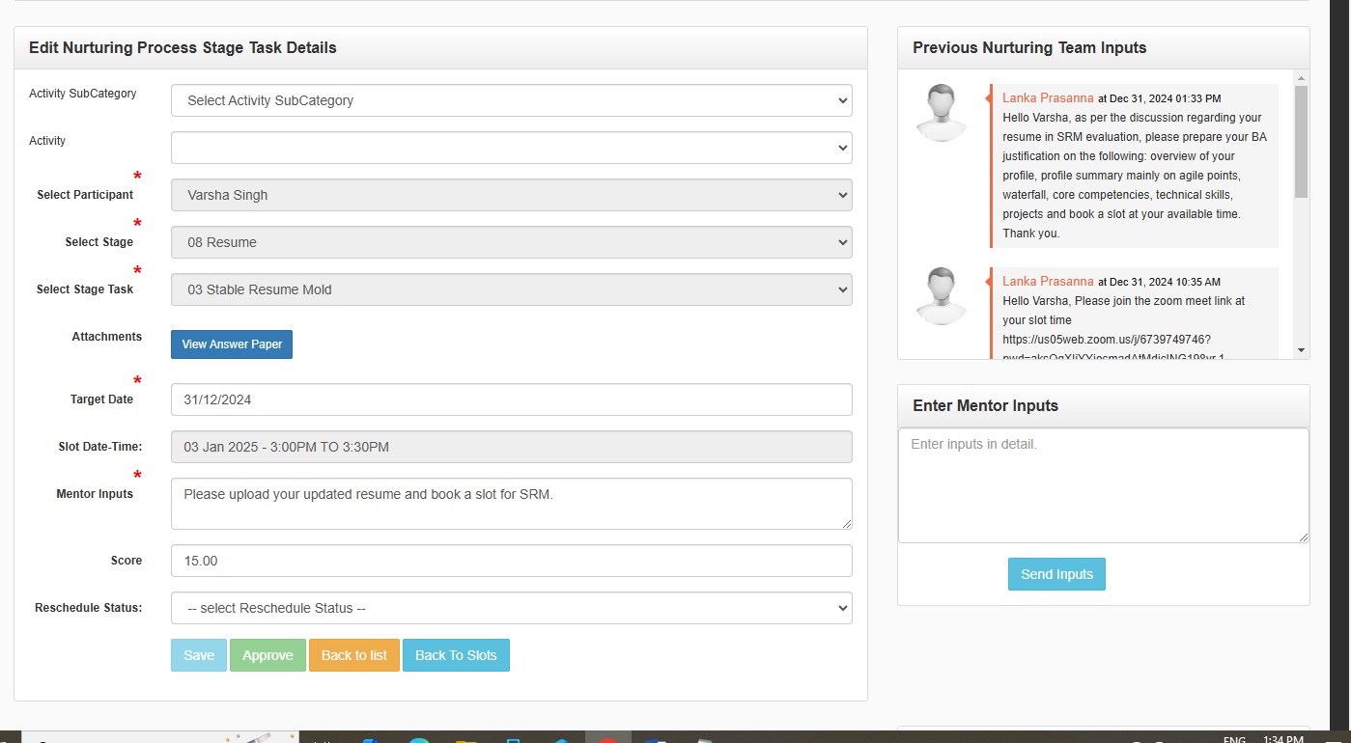Click avatar beside the 01:33 PM message
Screen dimensions: 1351x743
tap(941, 112)
